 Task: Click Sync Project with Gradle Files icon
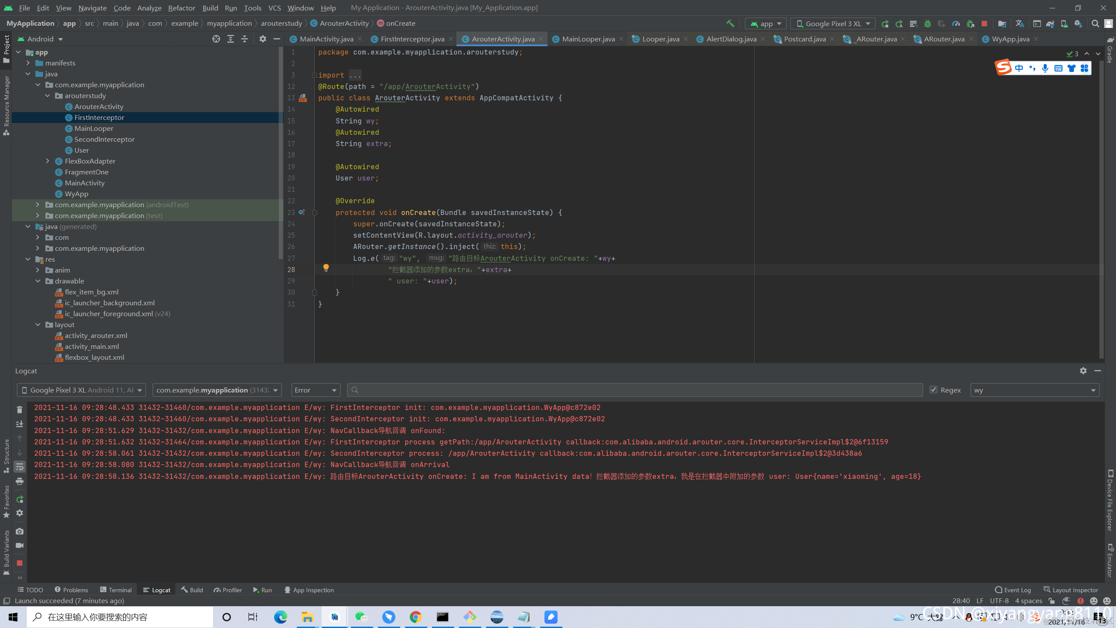(1050, 24)
